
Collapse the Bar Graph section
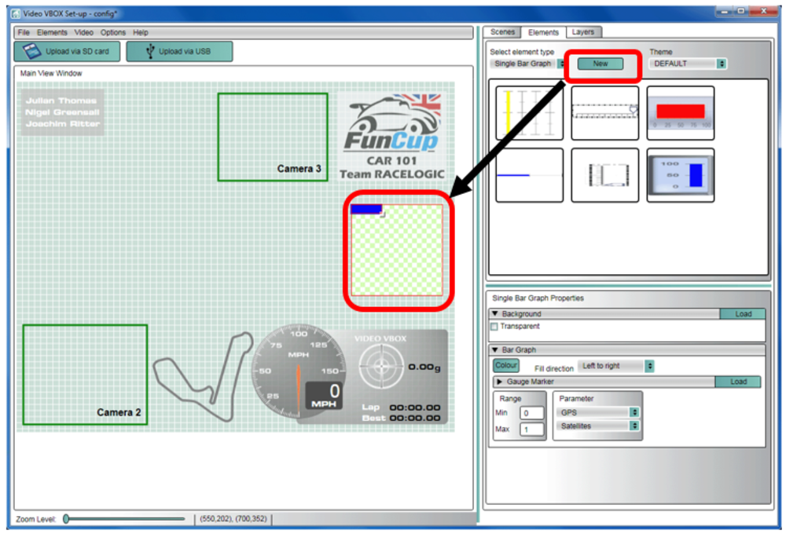click(x=495, y=349)
